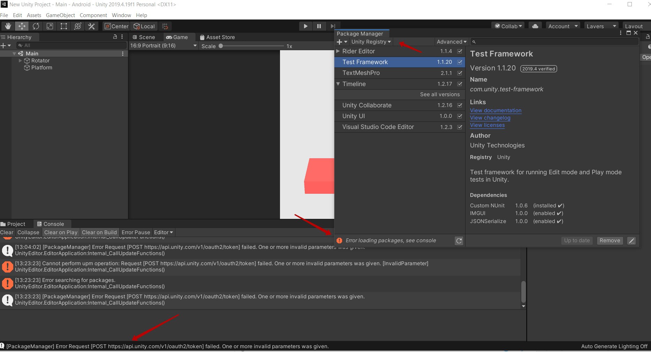Toggle Clear on Play
The height and width of the screenshot is (352, 651).
pos(61,232)
